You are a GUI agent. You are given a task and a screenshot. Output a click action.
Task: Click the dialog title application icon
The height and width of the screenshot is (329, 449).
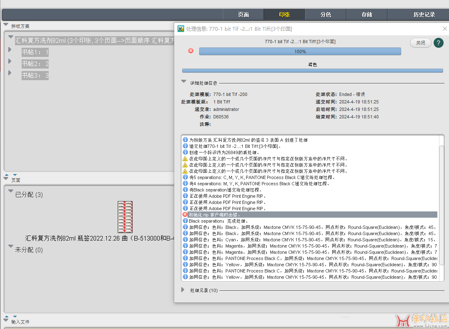coord(181,29)
